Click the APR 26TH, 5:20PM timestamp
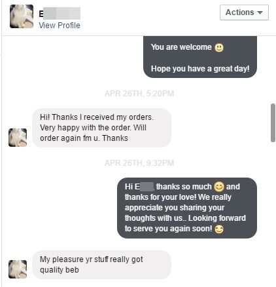This screenshot has width=276, height=287. coord(139,94)
